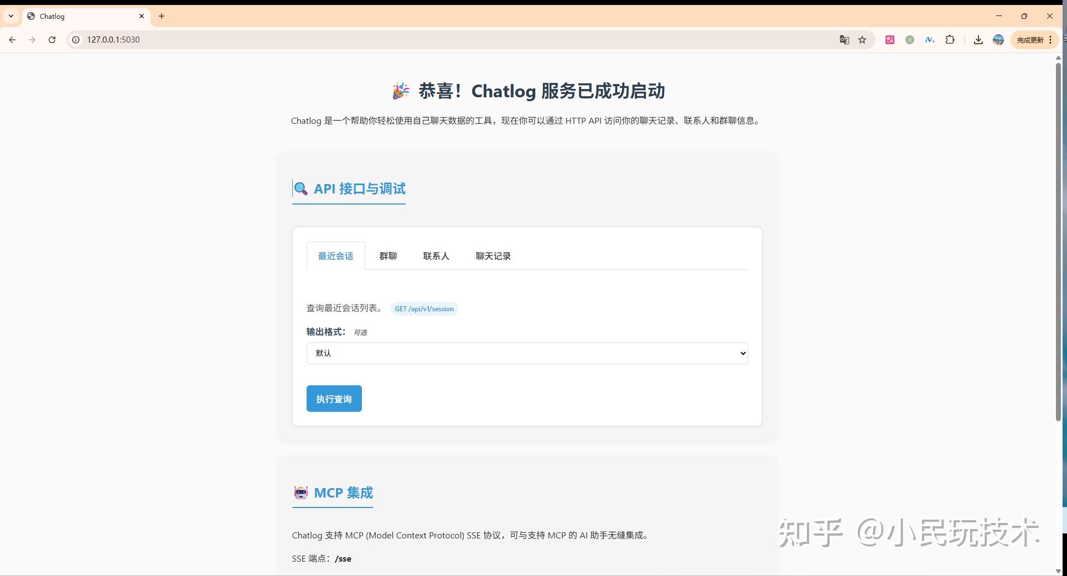Open Chrome's three-dot menu
This screenshot has height=576, width=1067.
click(x=1050, y=39)
